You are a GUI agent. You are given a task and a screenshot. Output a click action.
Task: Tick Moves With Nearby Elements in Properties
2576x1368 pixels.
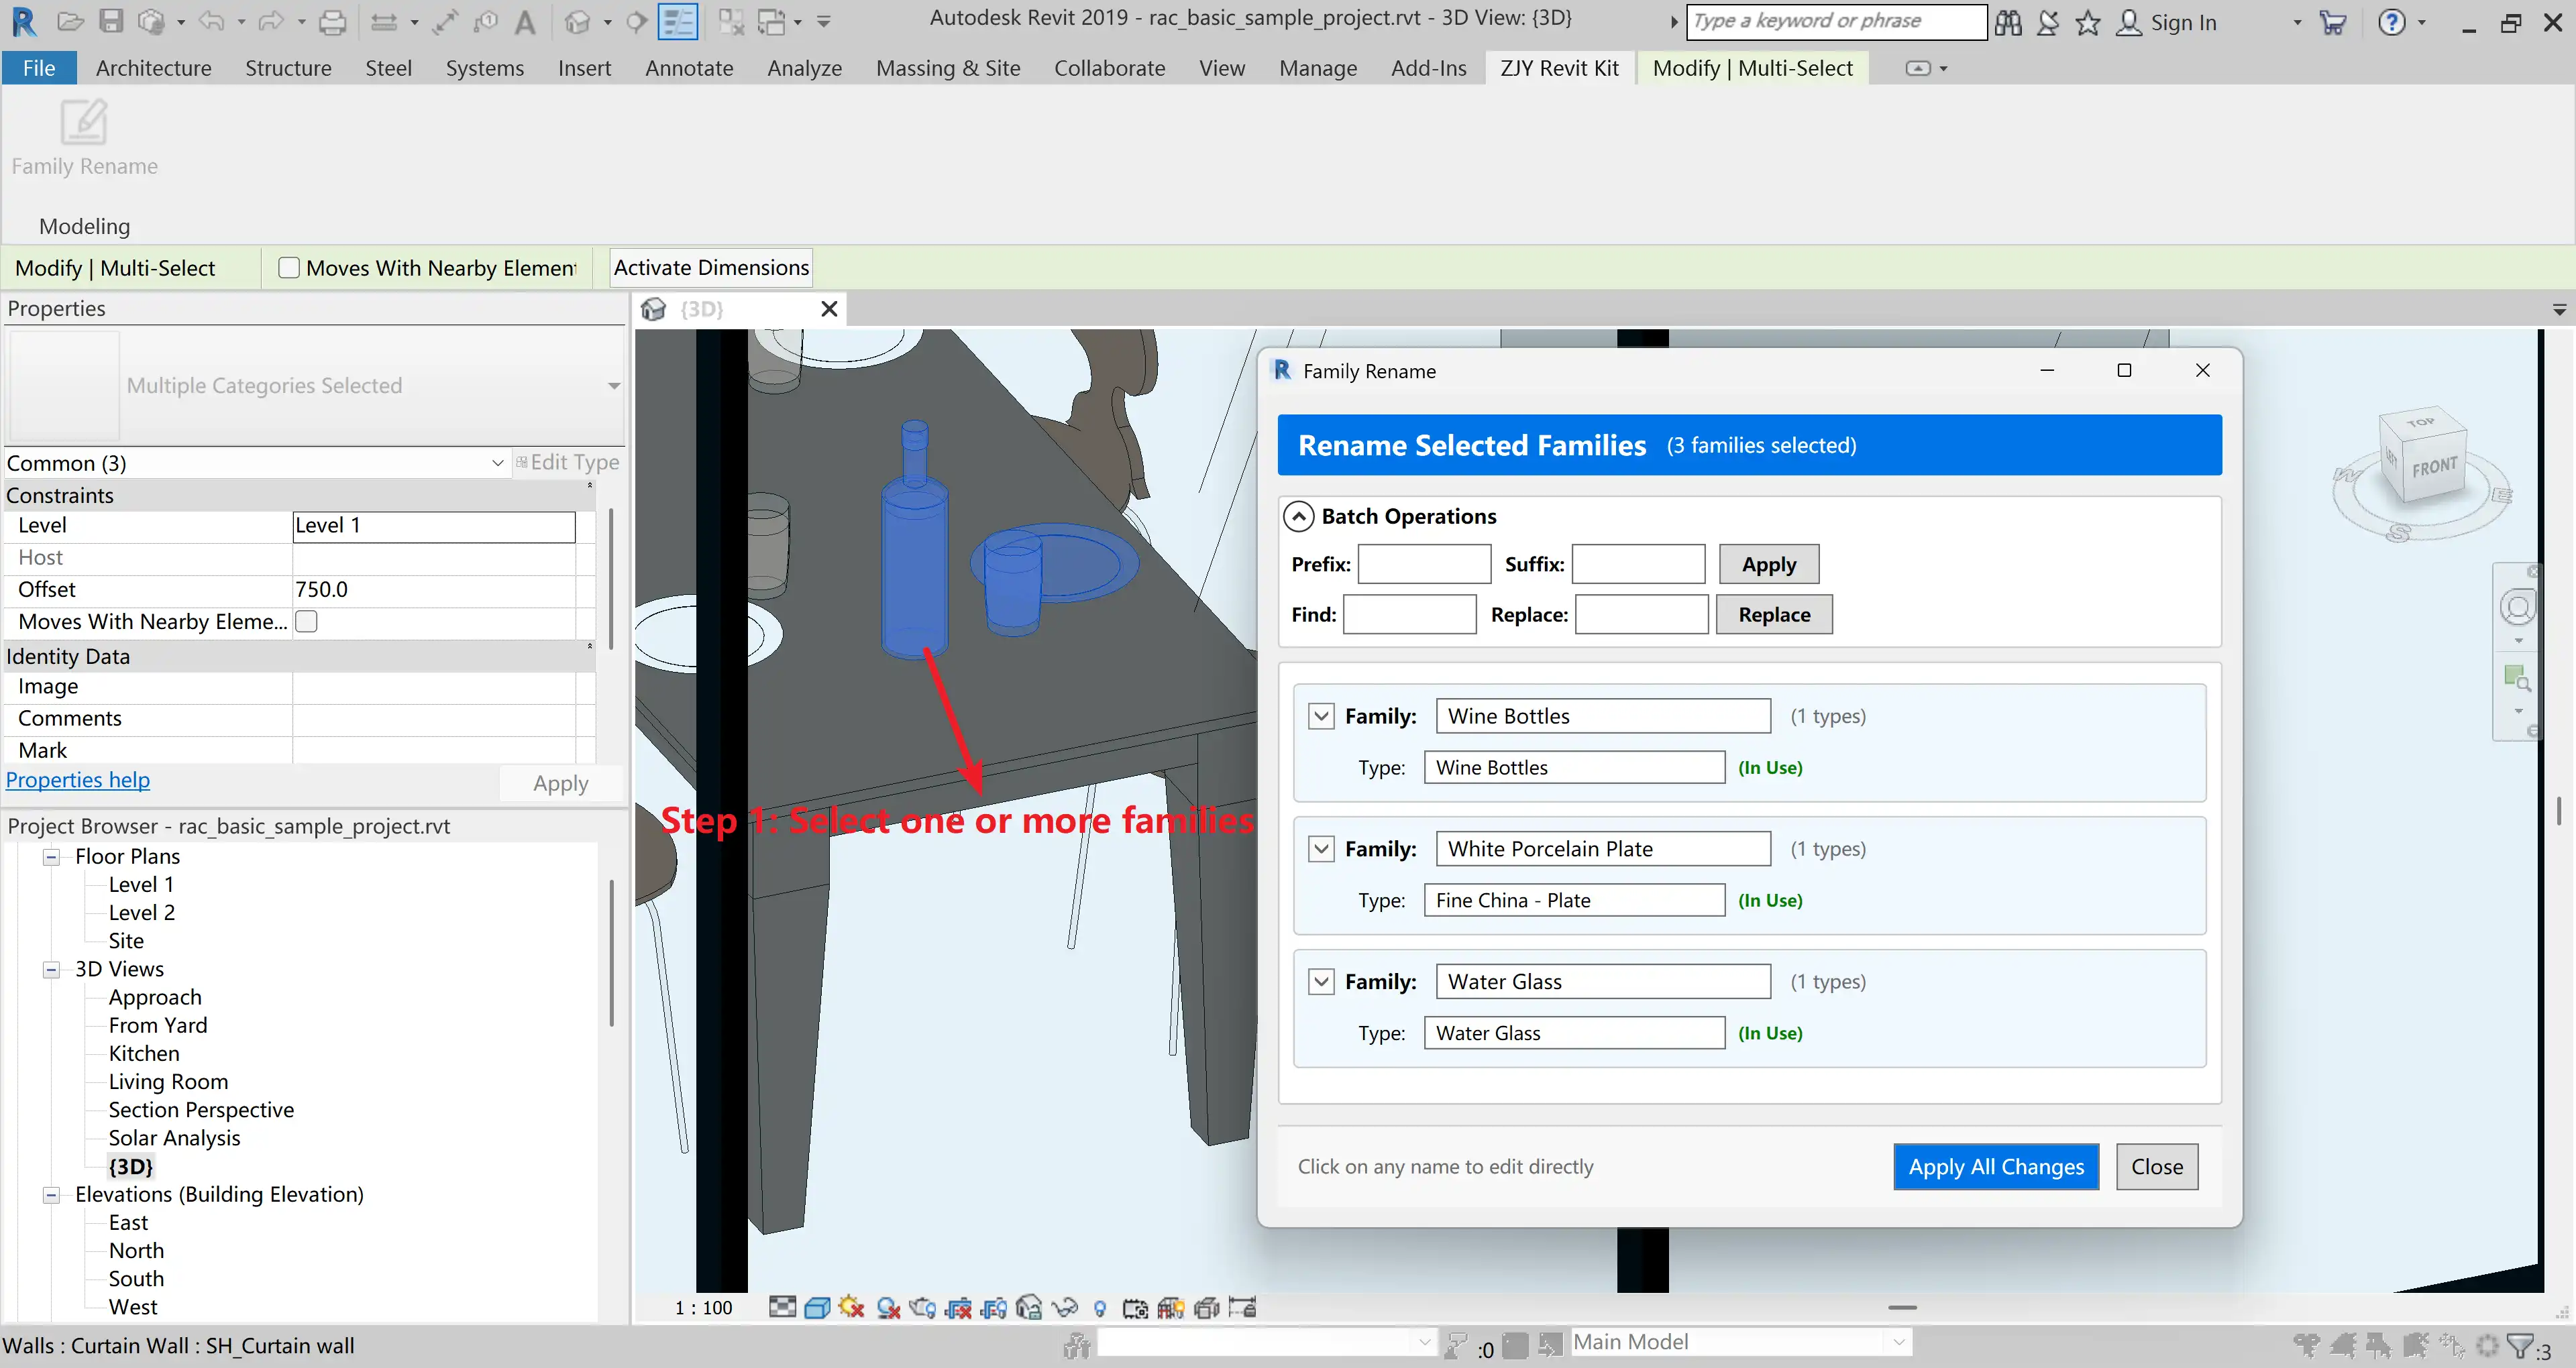tap(307, 621)
